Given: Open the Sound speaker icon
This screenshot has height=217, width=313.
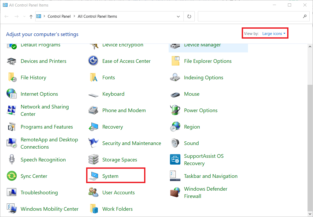Looking at the screenshot, I should click(x=175, y=143).
